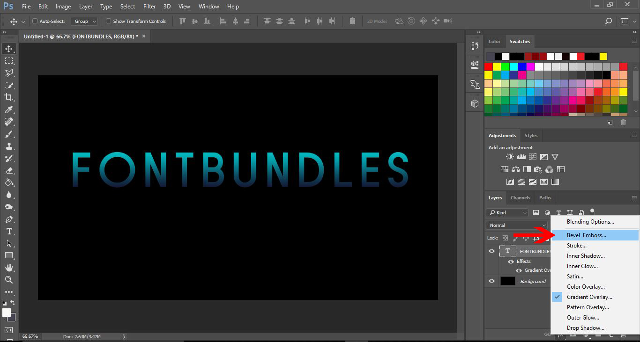640x342 pixels.
Task: Select the Rectangular Marquee tool
Action: 8,61
